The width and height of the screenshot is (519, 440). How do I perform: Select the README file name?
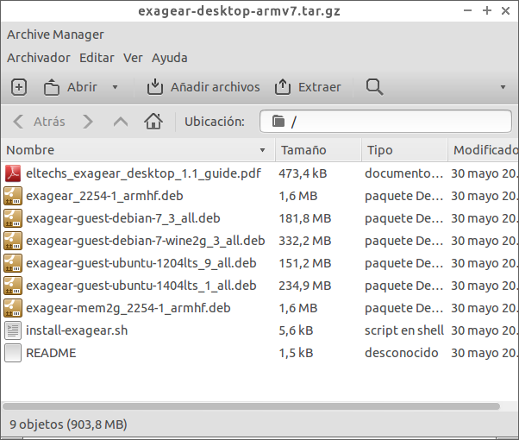click(51, 353)
